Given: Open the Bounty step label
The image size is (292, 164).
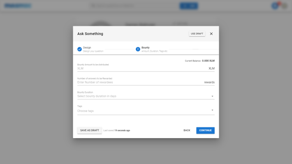Looking at the screenshot, I should 146,47.
